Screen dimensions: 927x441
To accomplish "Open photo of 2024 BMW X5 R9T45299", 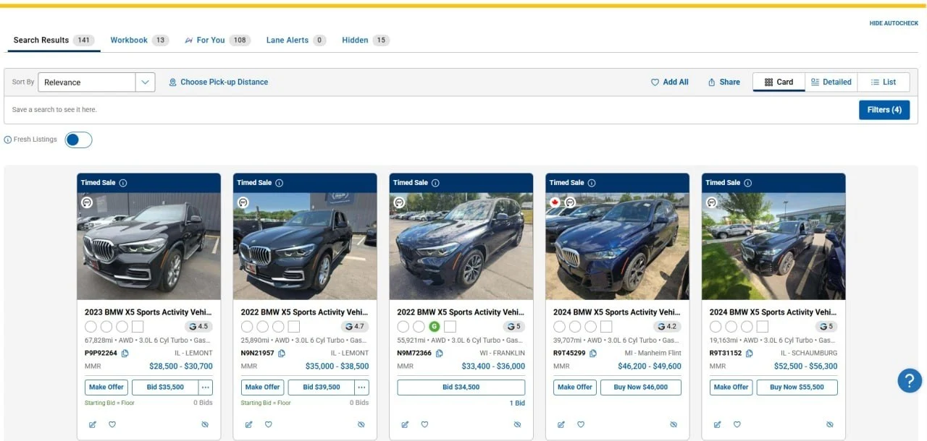I will (x=617, y=246).
